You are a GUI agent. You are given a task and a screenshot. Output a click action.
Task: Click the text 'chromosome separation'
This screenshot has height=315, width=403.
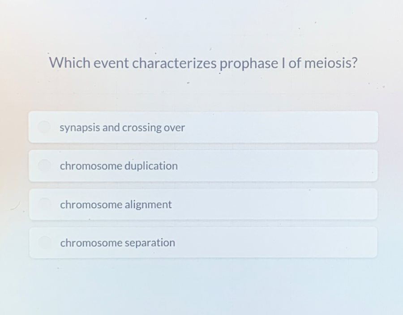click(117, 243)
